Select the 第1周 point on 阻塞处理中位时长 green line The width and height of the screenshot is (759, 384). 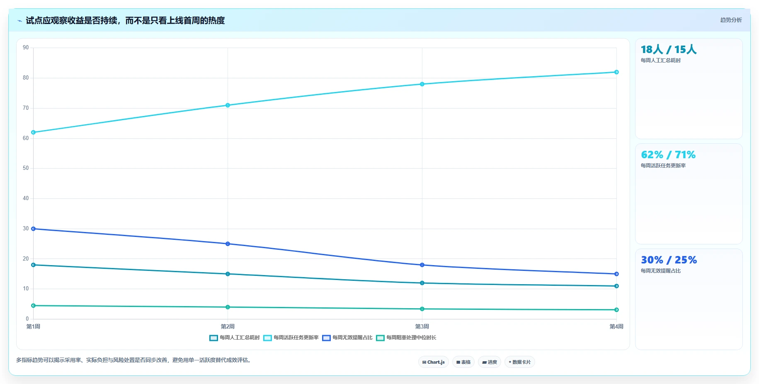[x=34, y=306]
